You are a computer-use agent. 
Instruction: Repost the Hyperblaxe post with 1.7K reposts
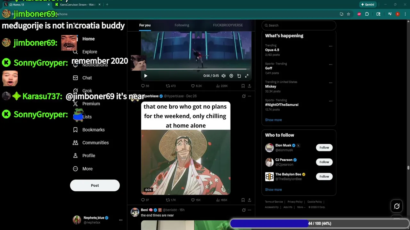tap(171, 200)
